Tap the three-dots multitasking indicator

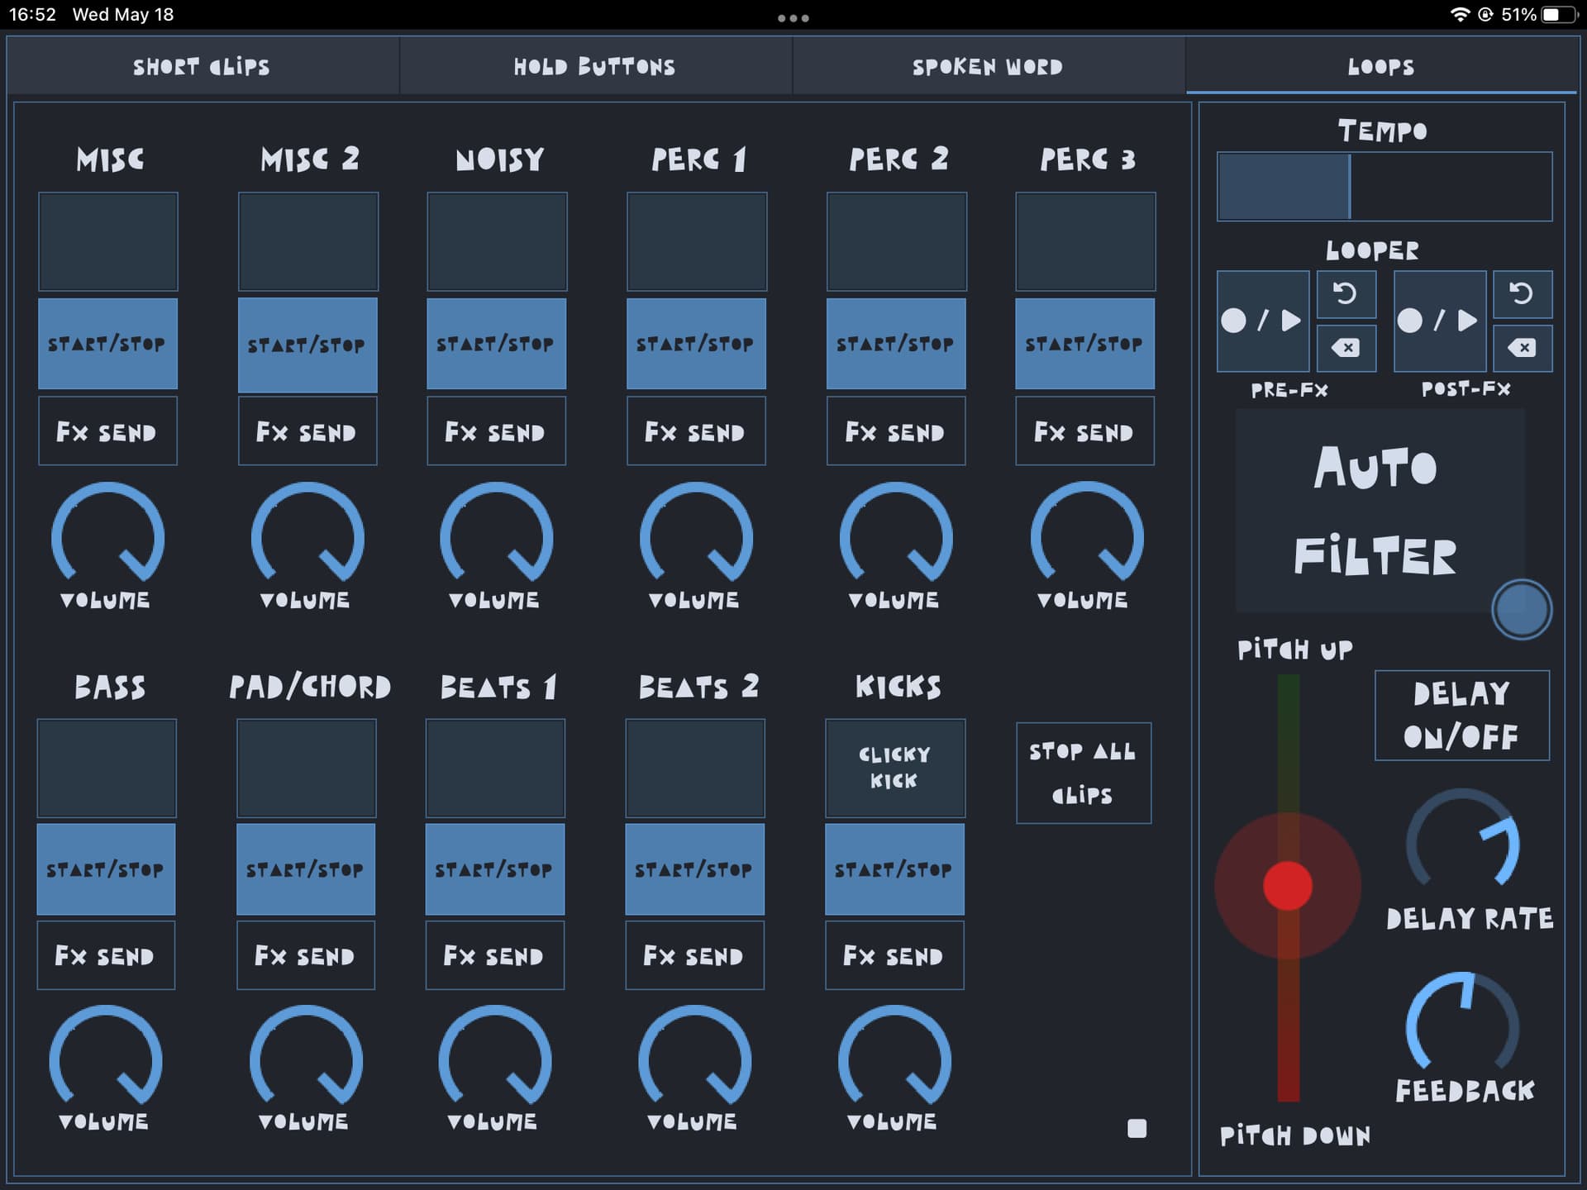click(793, 18)
